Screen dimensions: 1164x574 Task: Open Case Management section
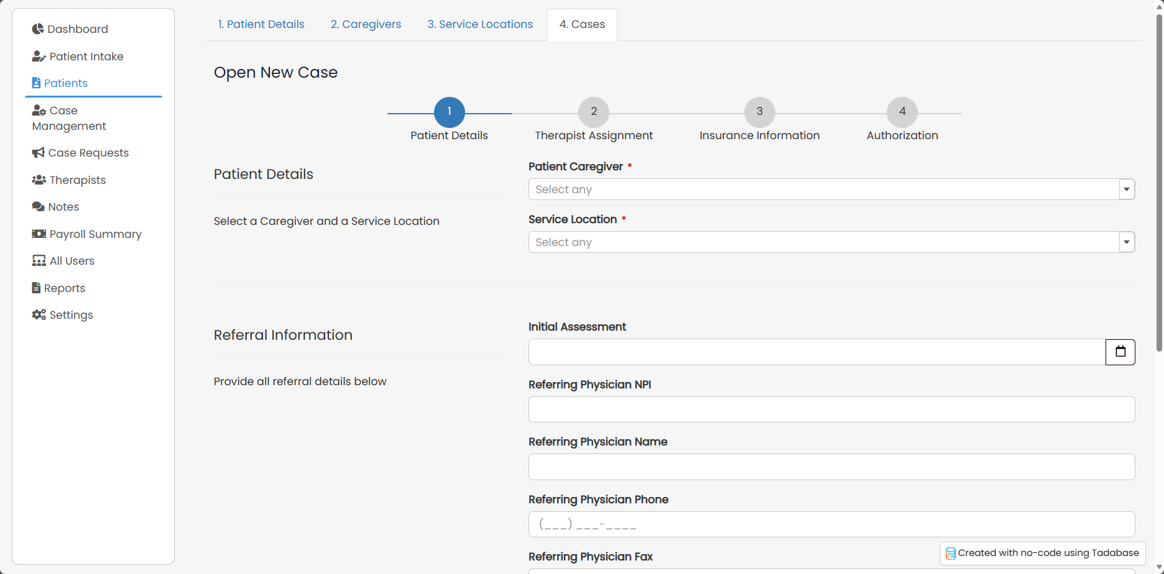[x=69, y=118]
